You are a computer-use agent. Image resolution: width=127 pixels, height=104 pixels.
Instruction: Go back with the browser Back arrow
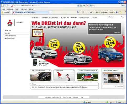pos(3,6)
